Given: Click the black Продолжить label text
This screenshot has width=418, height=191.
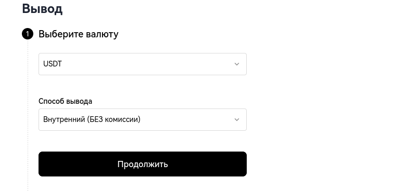Looking at the screenshot, I should (x=143, y=164).
